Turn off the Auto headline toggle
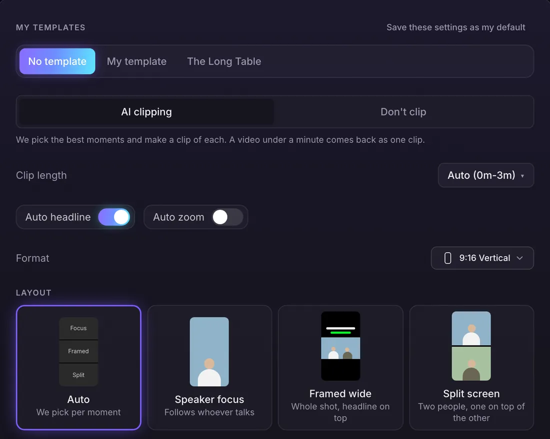 pyautogui.click(x=114, y=217)
